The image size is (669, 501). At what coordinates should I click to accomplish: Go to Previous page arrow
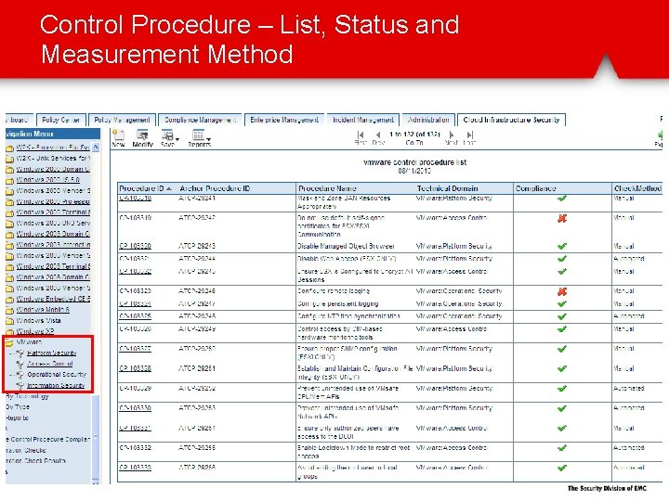coord(378,135)
